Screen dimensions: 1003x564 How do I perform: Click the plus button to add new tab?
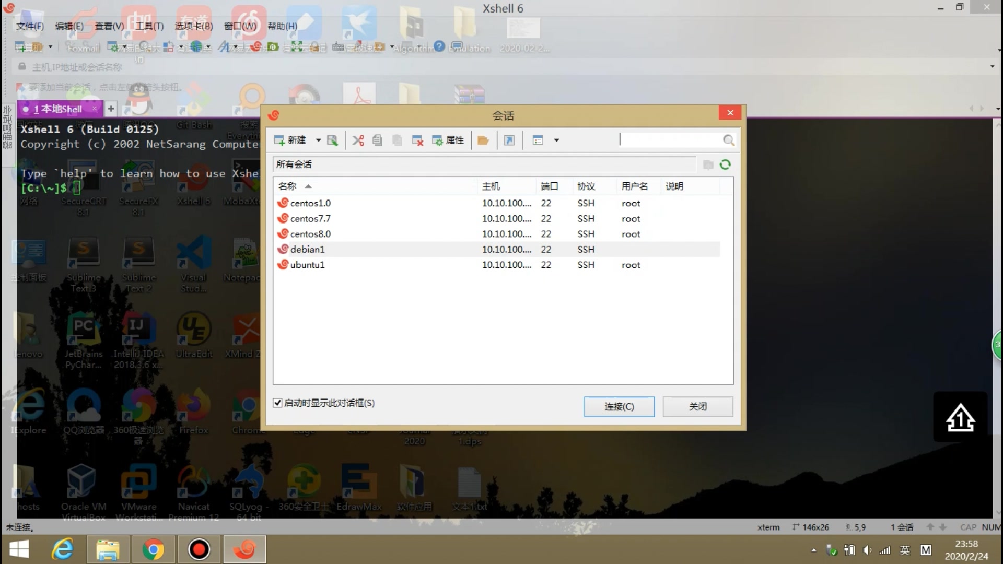pos(111,109)
